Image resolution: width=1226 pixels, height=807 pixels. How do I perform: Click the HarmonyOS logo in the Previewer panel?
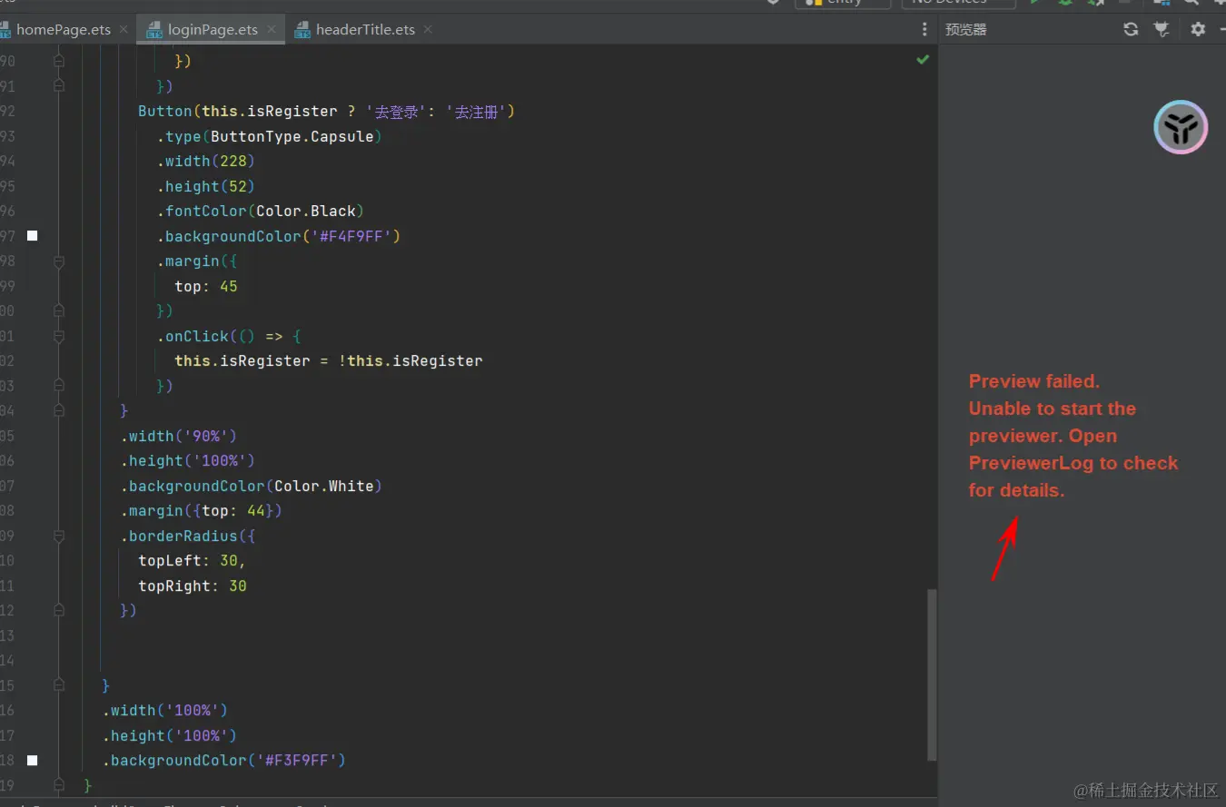coord(1181,127)
